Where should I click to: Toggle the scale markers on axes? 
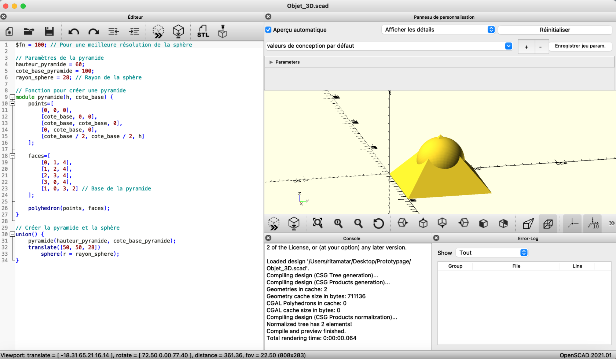pyautogui.click(x=593, y=223)
